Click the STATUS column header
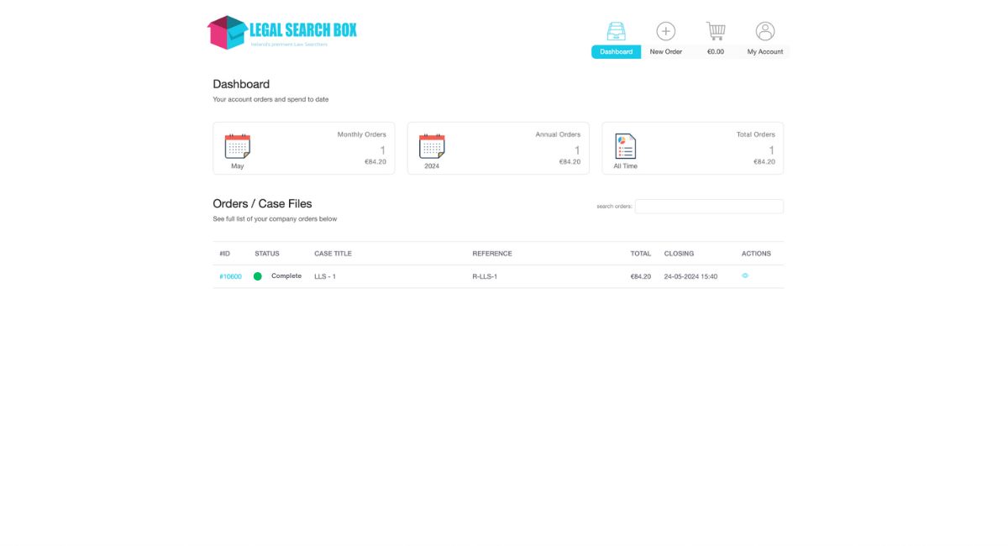Image resolution: width=1008 pixels, height=546 pixels. (267, 254)
